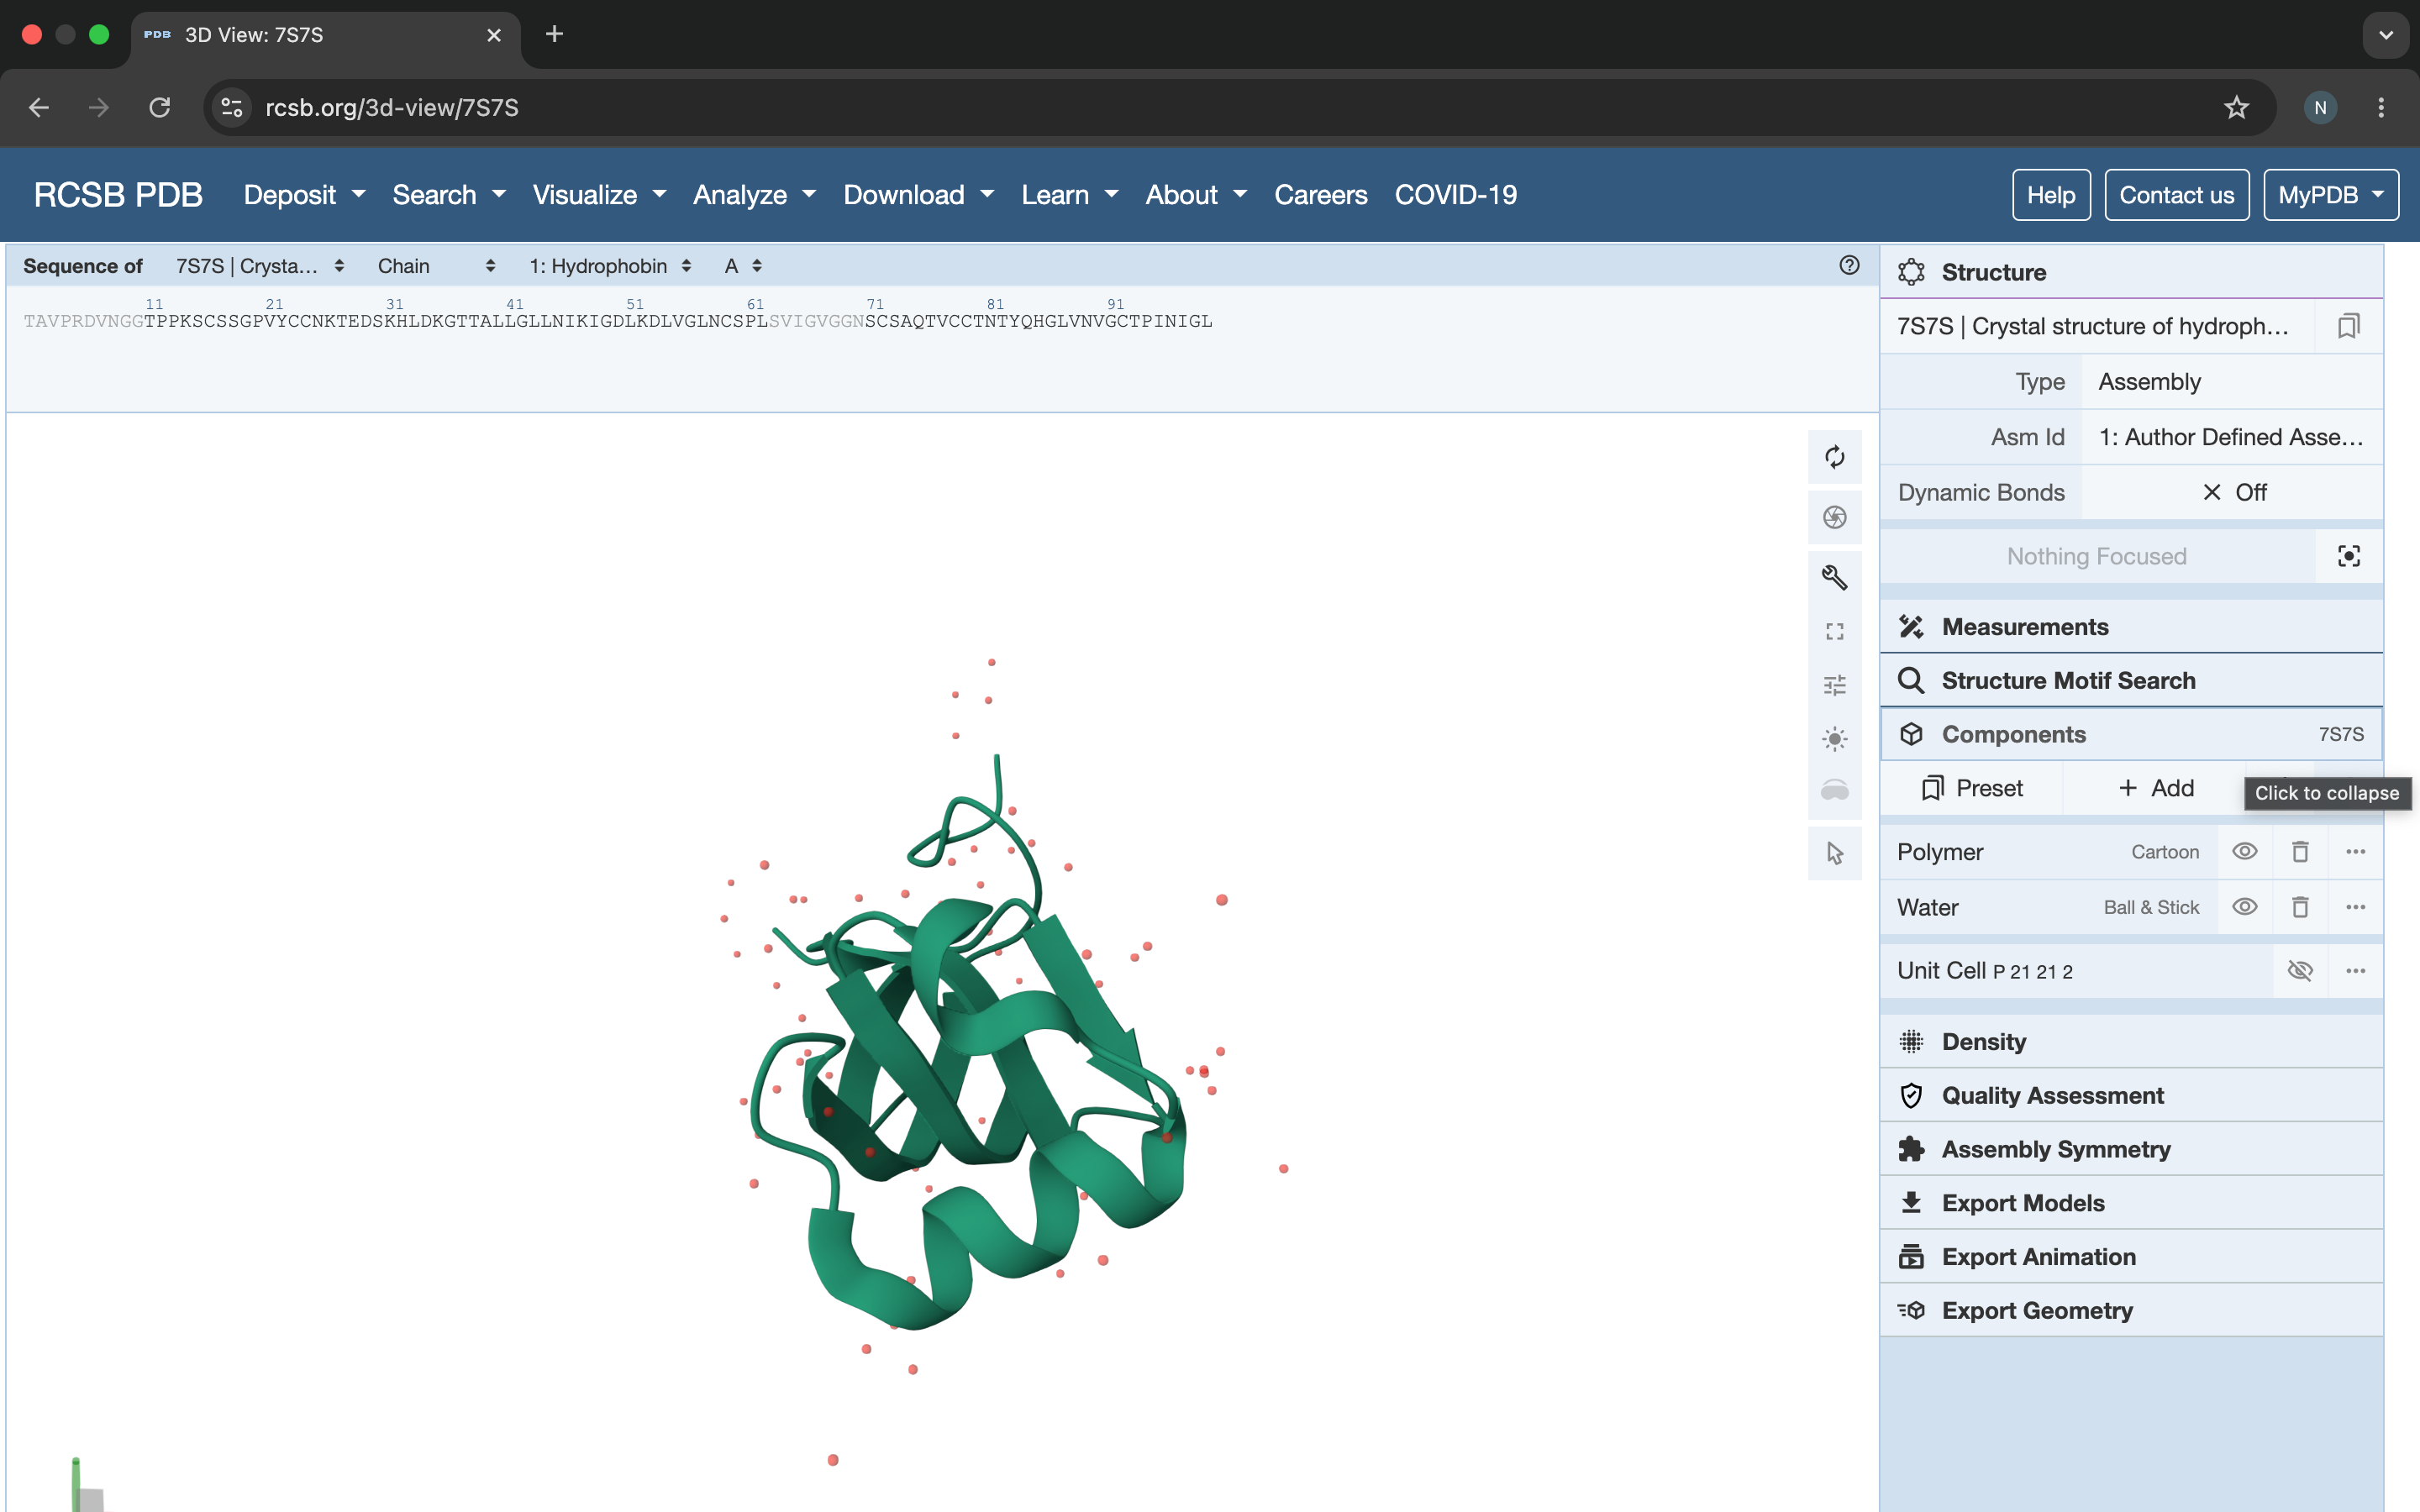Open the Learn menu
2420x1512 pixels.
tap(1069, 195)
